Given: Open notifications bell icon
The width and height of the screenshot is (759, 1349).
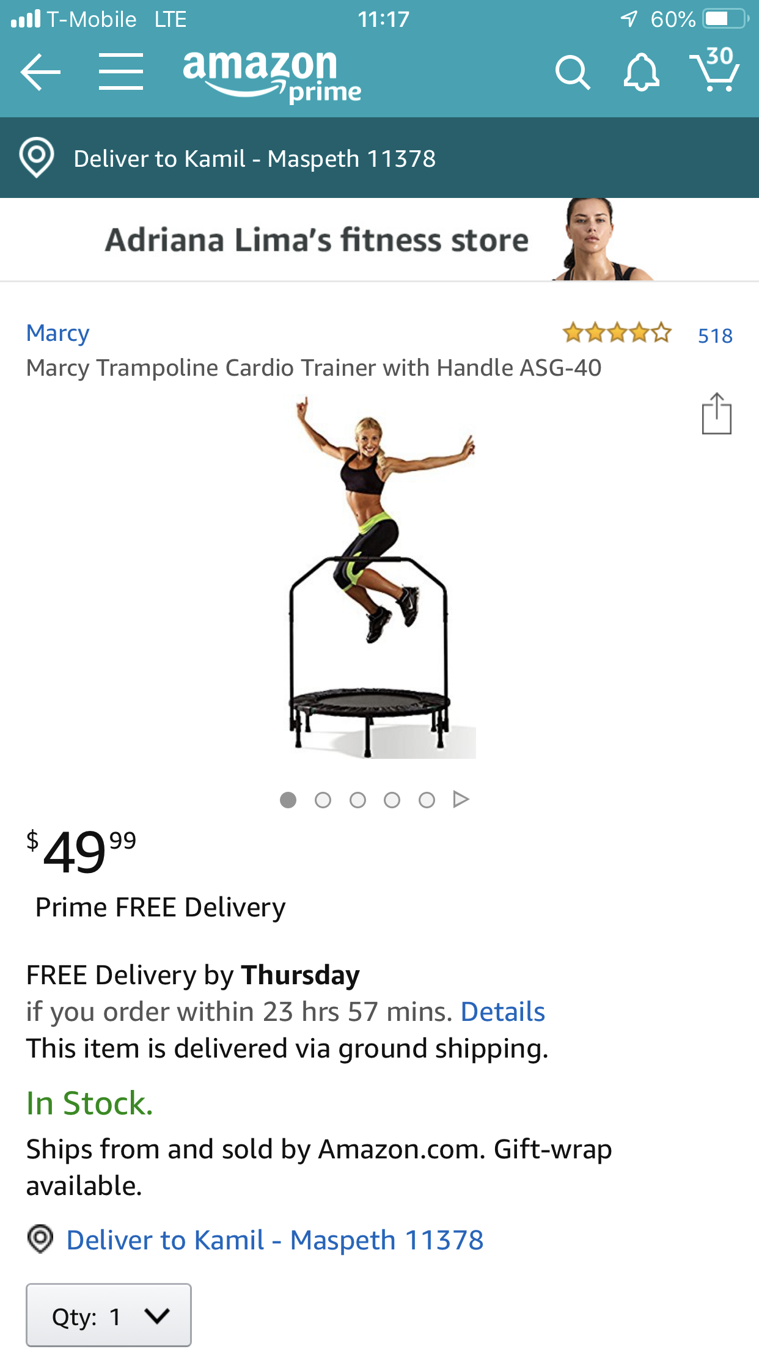Looking at the screenshot, I should pos(641,73).
